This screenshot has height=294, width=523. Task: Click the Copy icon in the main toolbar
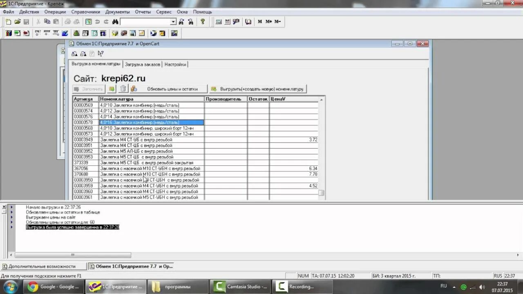(47, 22)
